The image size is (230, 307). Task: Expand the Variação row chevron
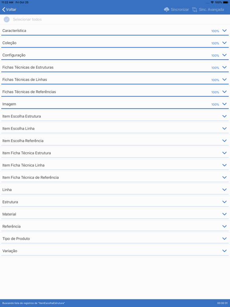point(224,251)
